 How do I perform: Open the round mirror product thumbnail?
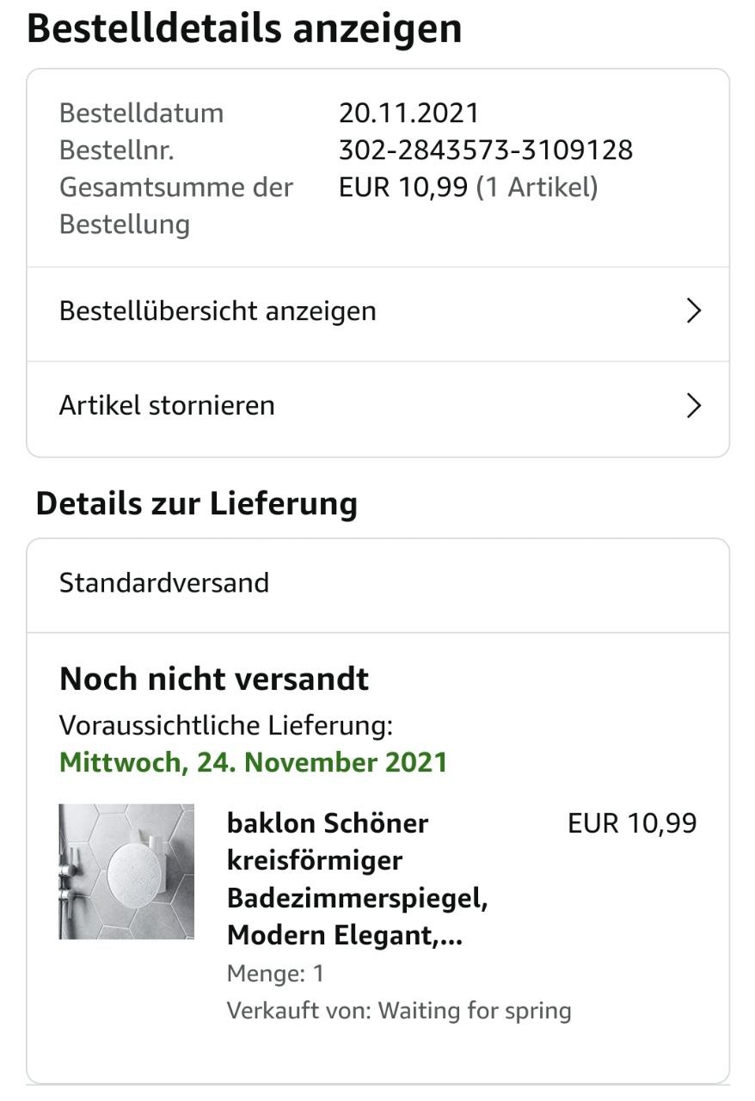pyautogui.click(x=126, y=871)
